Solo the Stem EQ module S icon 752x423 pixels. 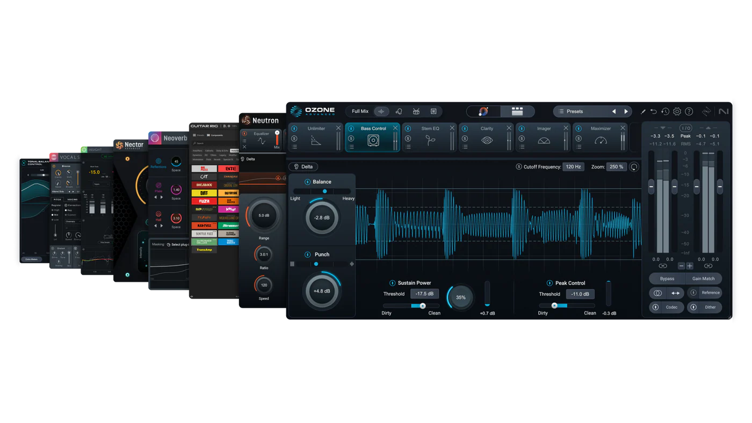tap(408, 138)
